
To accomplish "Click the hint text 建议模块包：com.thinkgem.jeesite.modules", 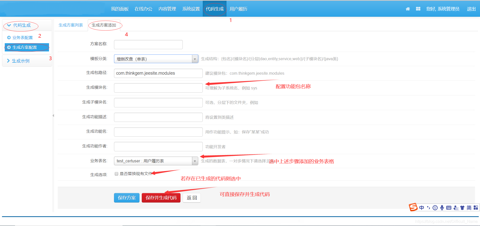I will pos(245,73).
